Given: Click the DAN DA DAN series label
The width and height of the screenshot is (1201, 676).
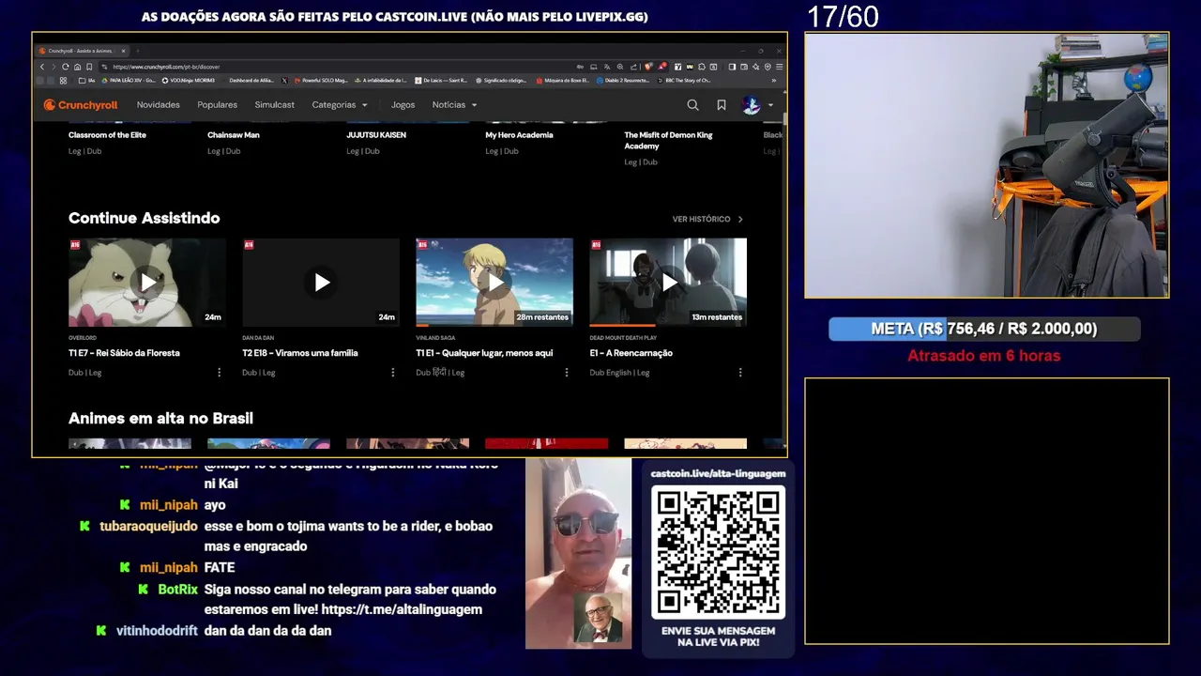Looking at the screenshot, I should coord(257,338).
